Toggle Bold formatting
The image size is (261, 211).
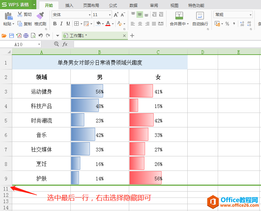coord(55,24)
